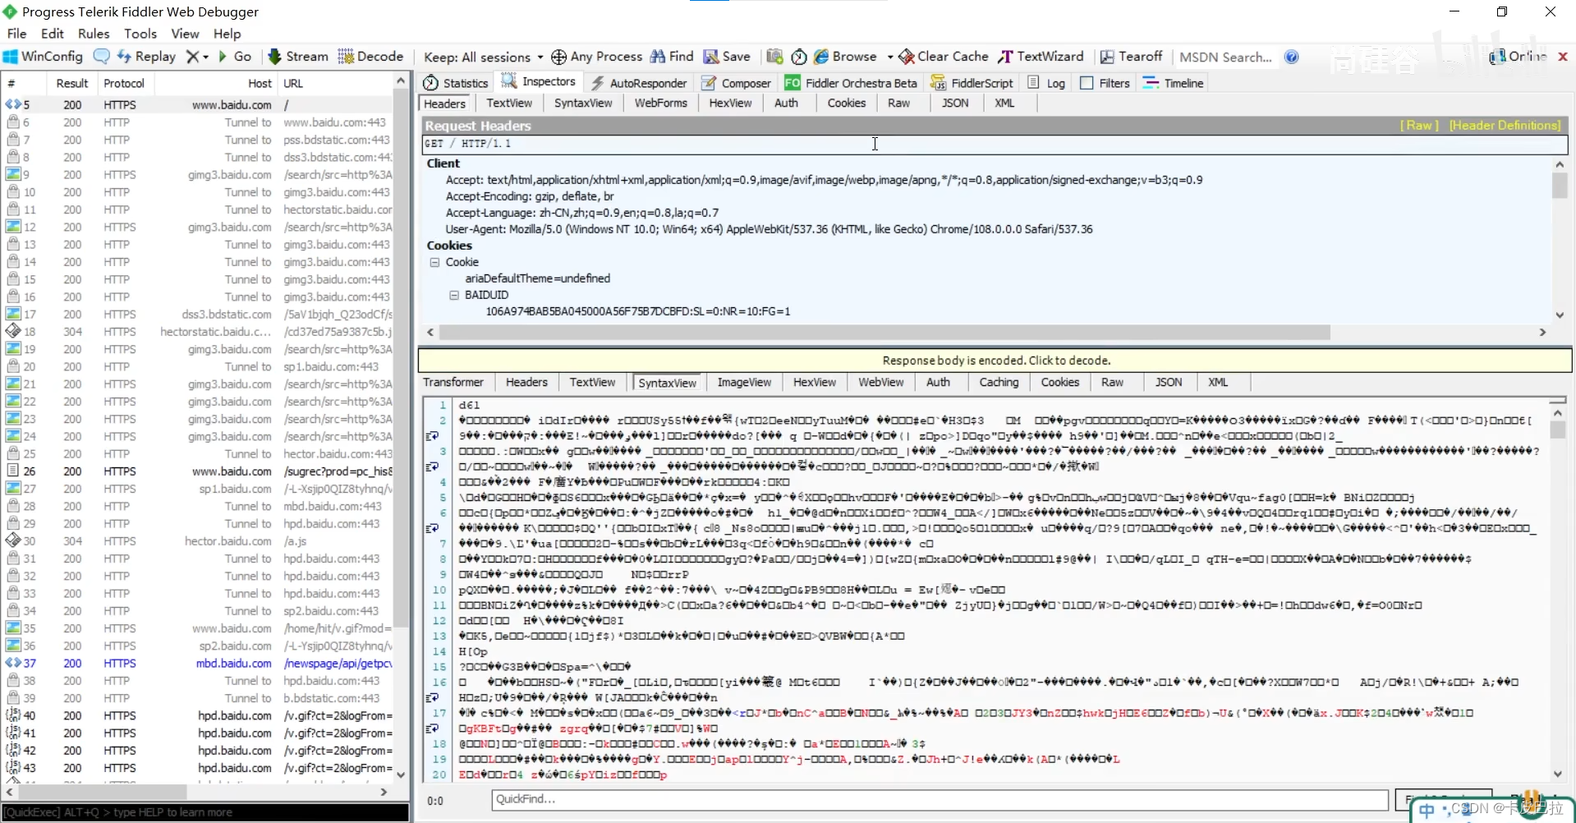This screenshot has width=1576, height=823.
Task: Open the Composer tab
Action: pyautogui.click(x=737, y=83)
